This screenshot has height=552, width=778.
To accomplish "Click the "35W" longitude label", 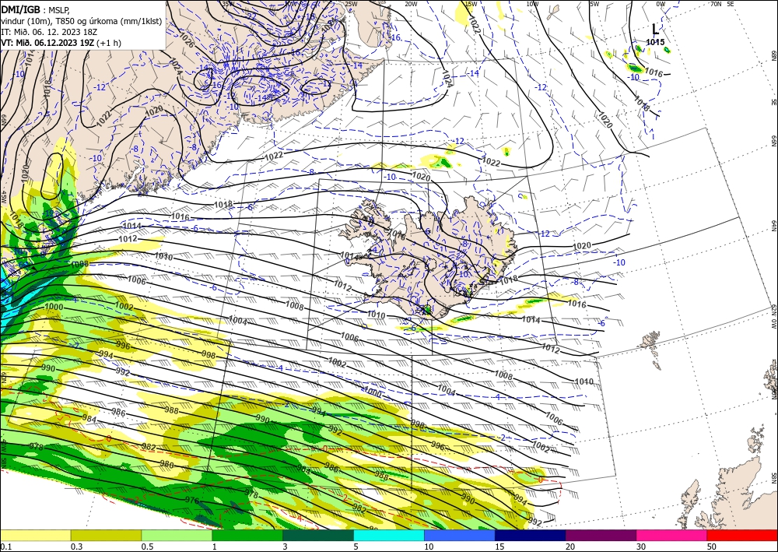I will coord(228,4).
